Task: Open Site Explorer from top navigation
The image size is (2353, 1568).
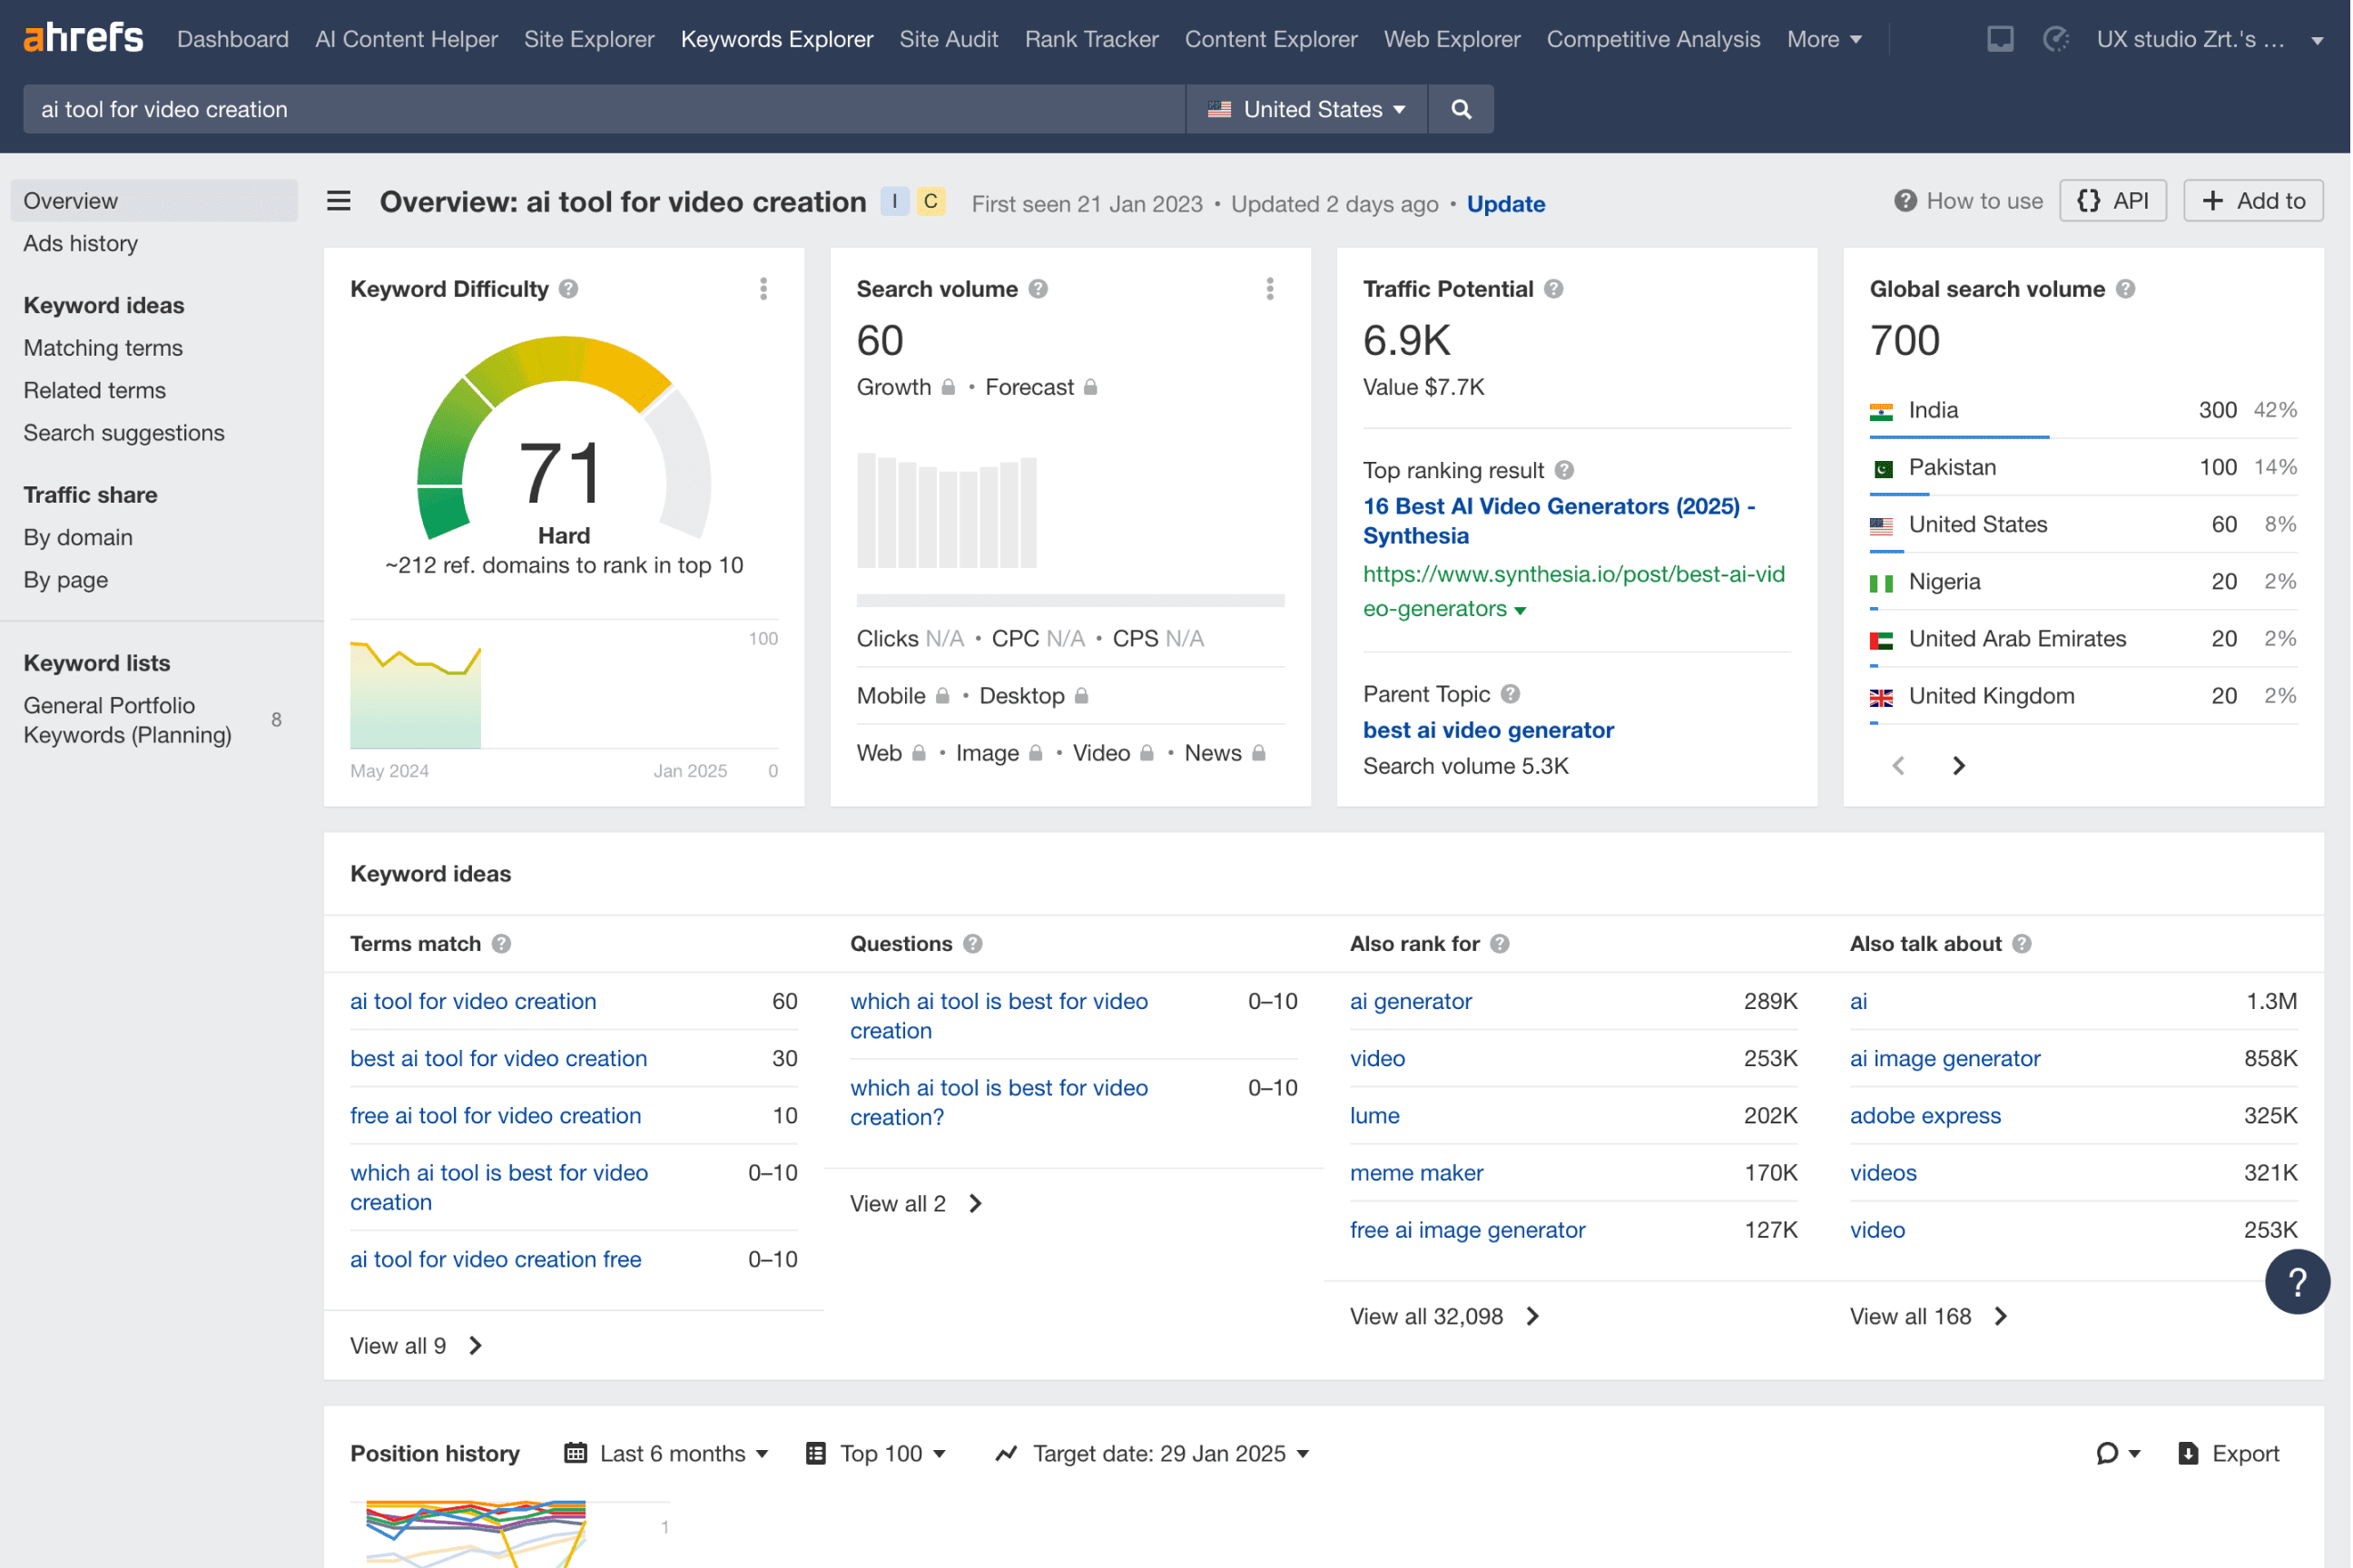Action: click(588, 39)
